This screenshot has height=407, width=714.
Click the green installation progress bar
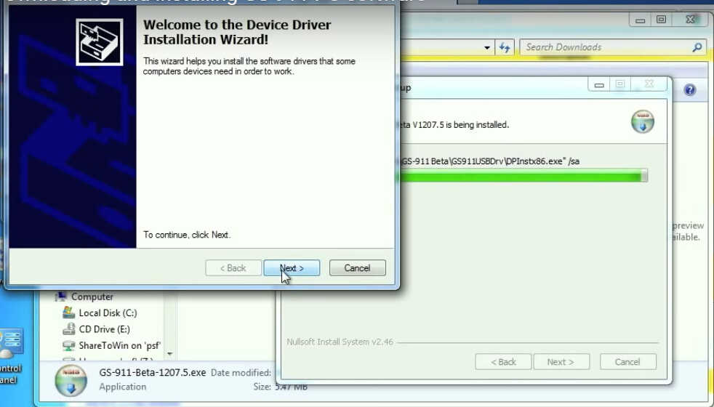coord(523,176)
